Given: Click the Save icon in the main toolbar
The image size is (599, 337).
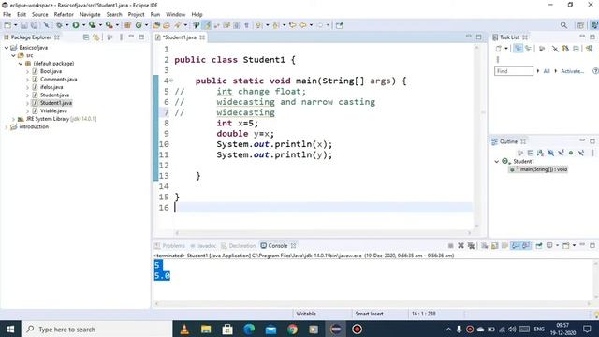Looking at the screenshot, I should click(24, 25).
